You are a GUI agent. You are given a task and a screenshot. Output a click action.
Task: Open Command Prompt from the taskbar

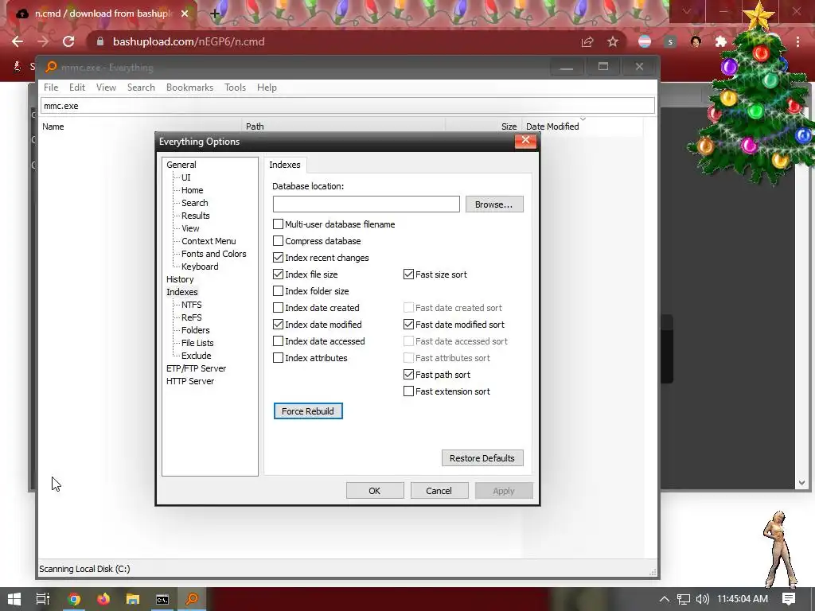click(x=162, y=599)
